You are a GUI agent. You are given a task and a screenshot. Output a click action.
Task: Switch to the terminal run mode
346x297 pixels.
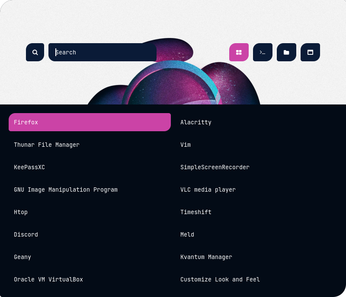(x=263, y=52)
